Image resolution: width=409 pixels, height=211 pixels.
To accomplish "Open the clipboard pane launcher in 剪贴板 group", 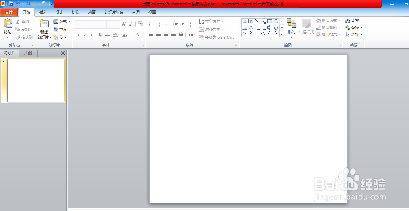I will pyautogui.click(x=32, y=45).
